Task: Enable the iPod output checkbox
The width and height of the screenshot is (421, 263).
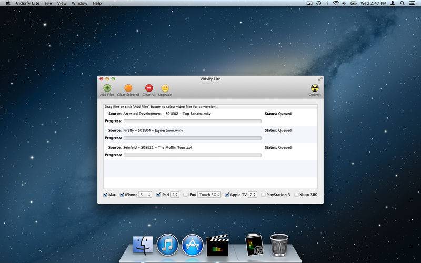Action: coord(185,195)
